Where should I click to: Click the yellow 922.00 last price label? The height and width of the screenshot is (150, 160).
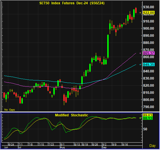pos(149,13)
